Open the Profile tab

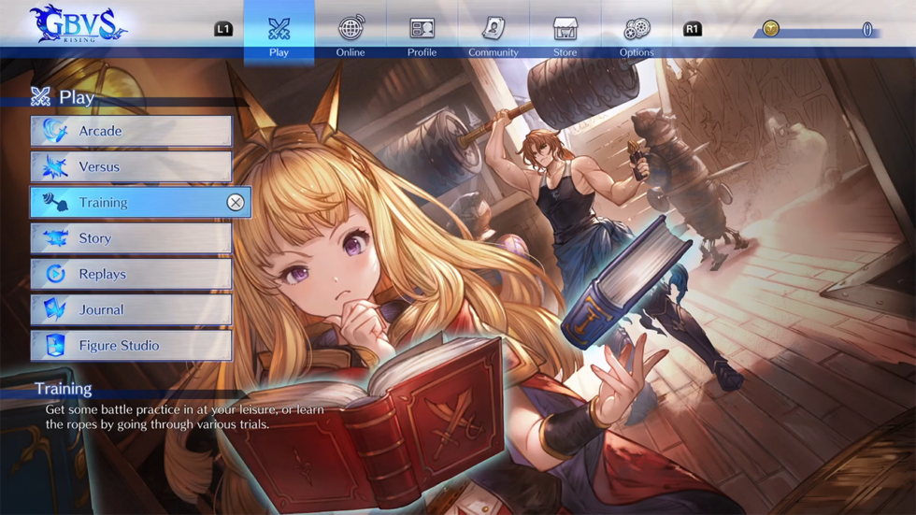click(x=422, y=36)
